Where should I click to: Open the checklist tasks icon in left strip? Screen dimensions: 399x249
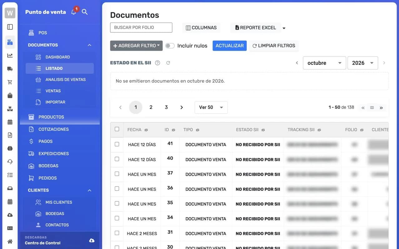coord(10,175)
